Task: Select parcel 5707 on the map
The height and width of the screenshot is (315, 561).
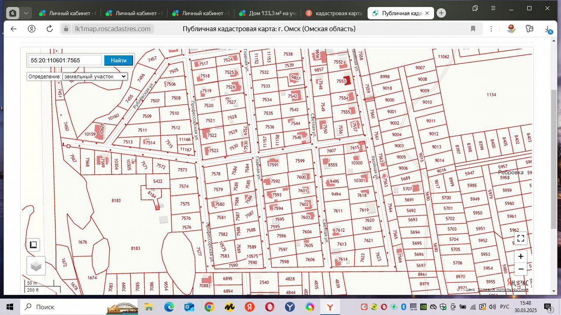Action: [408, 189]
